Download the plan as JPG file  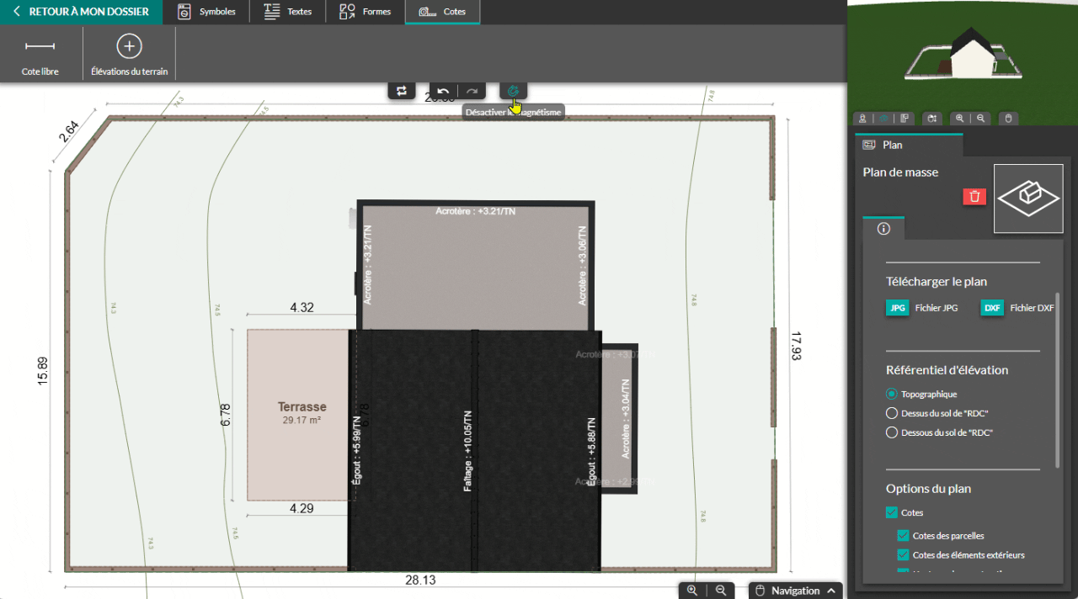click(x=896, y=308)
